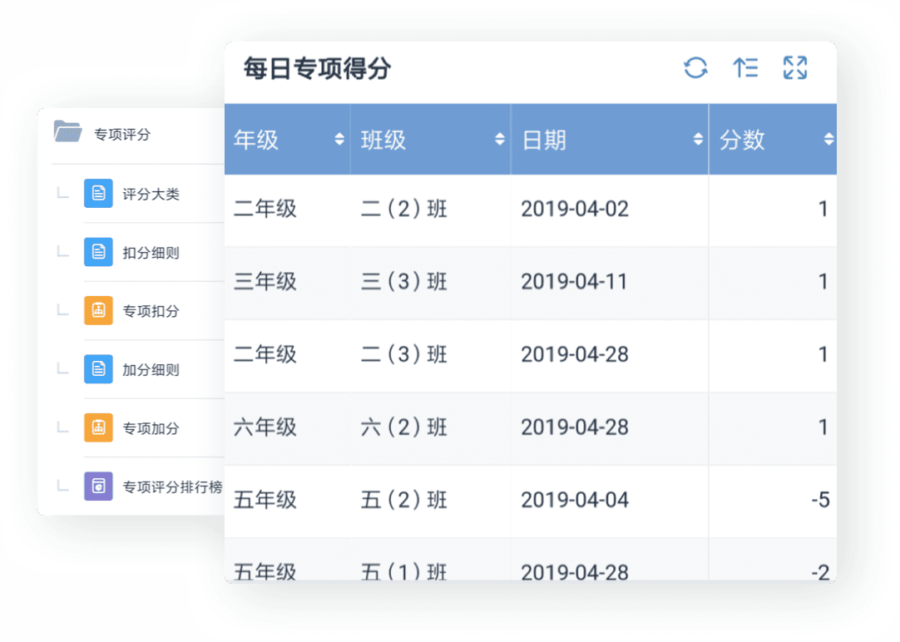Click the orange icon beside 专项加分

pyautogui.click(x=98, y=428)
